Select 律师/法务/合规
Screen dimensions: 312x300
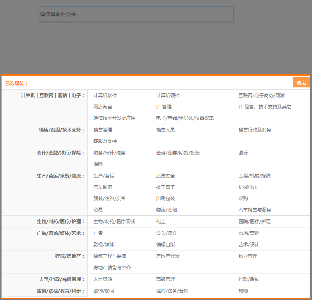point(172,291)
